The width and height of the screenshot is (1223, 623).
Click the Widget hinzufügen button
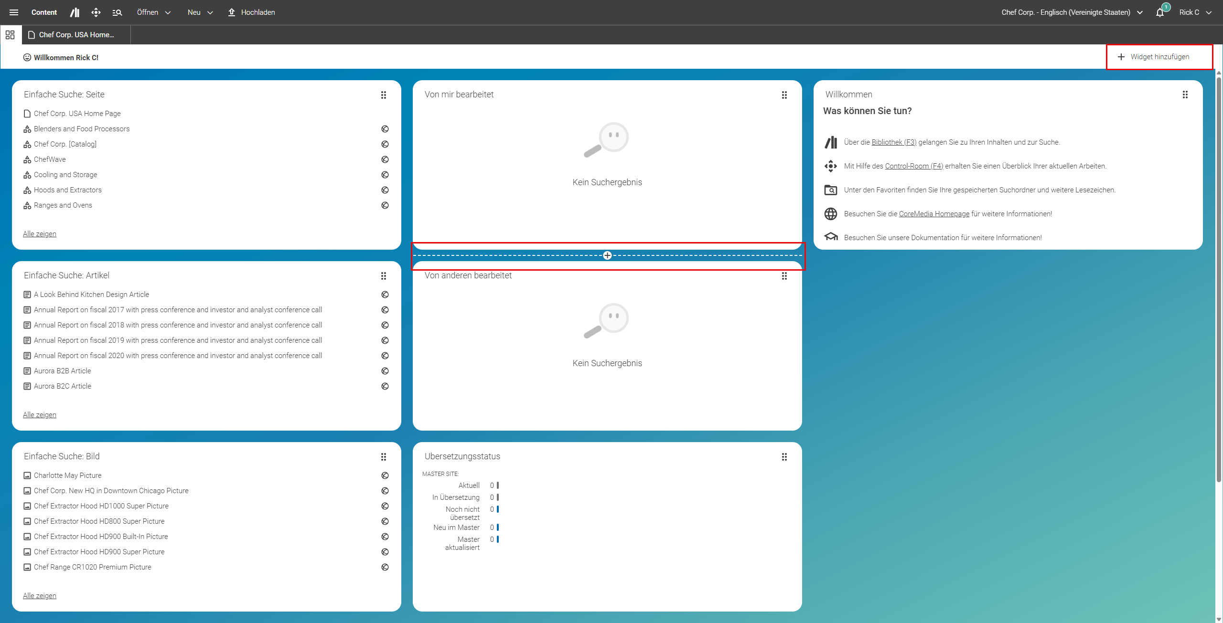click(1154, 57)
